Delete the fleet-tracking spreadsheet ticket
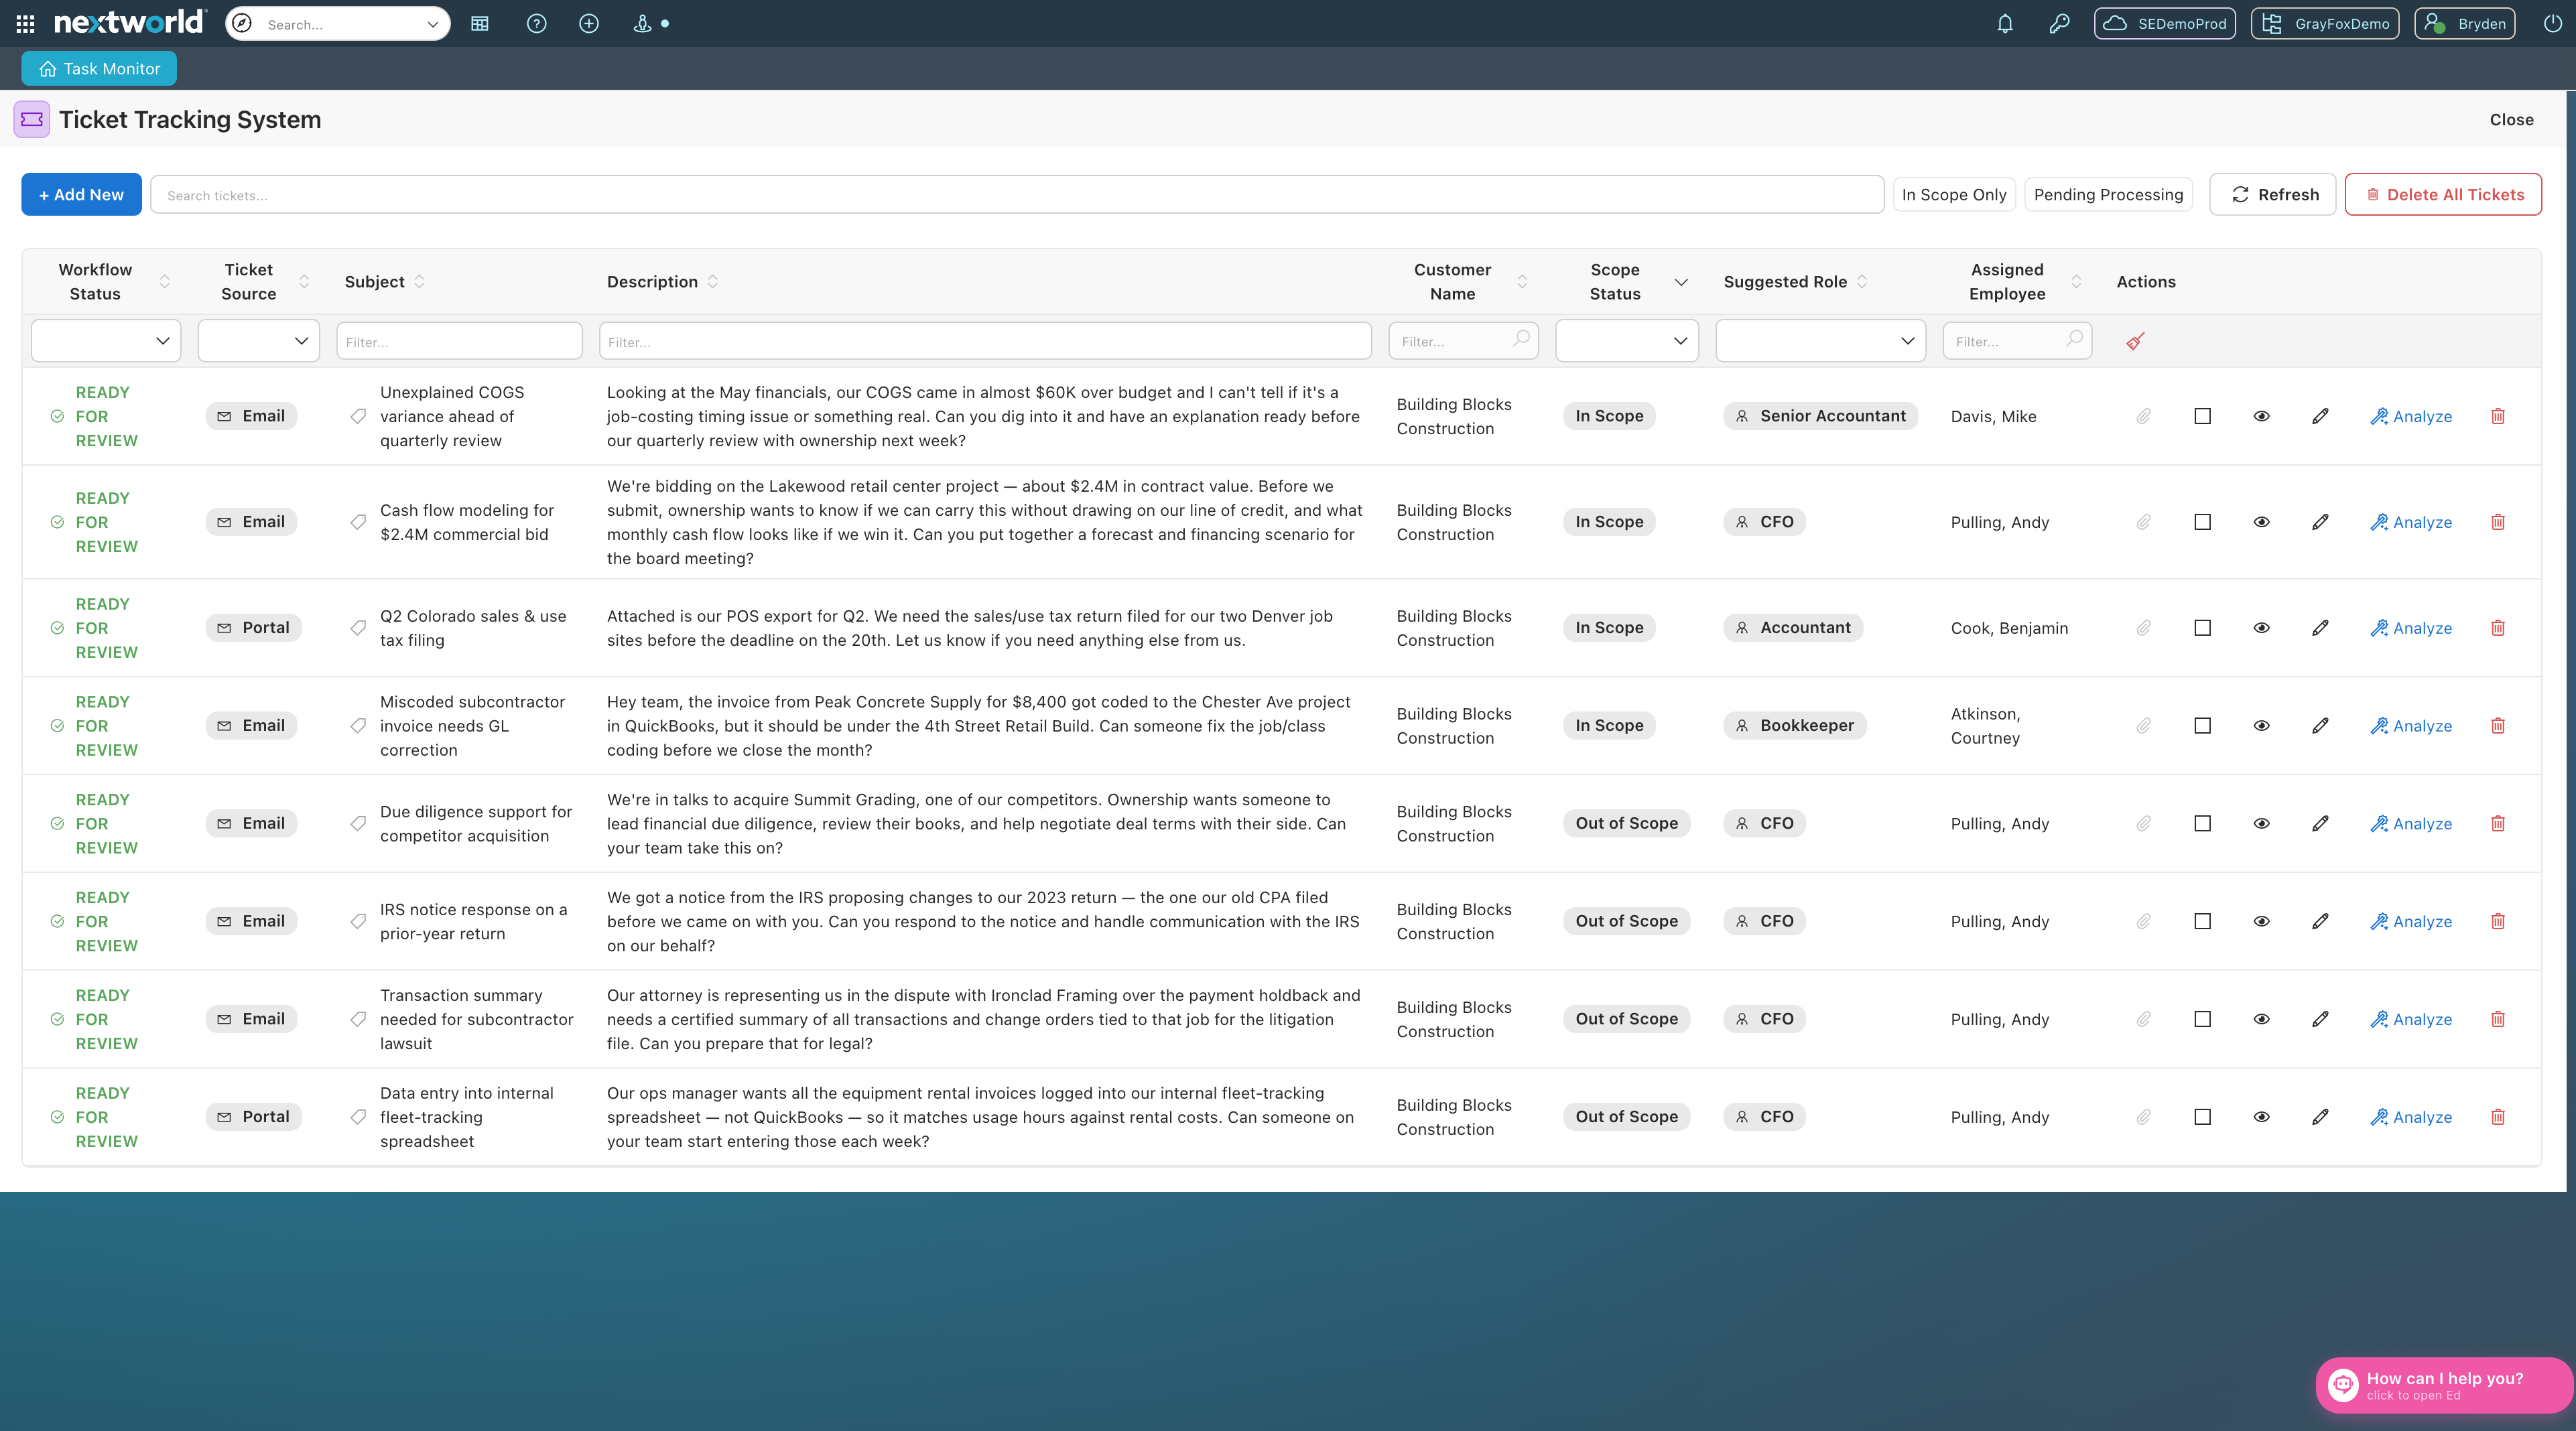Image resolution: width=2576 pixels, height=1431 pixels. click(x=2498, y=1117)
